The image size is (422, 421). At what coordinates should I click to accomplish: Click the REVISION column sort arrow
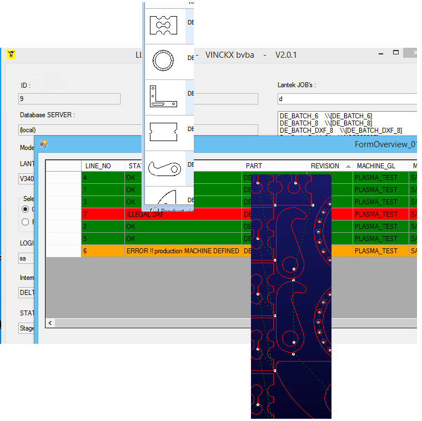pos(348,166)
